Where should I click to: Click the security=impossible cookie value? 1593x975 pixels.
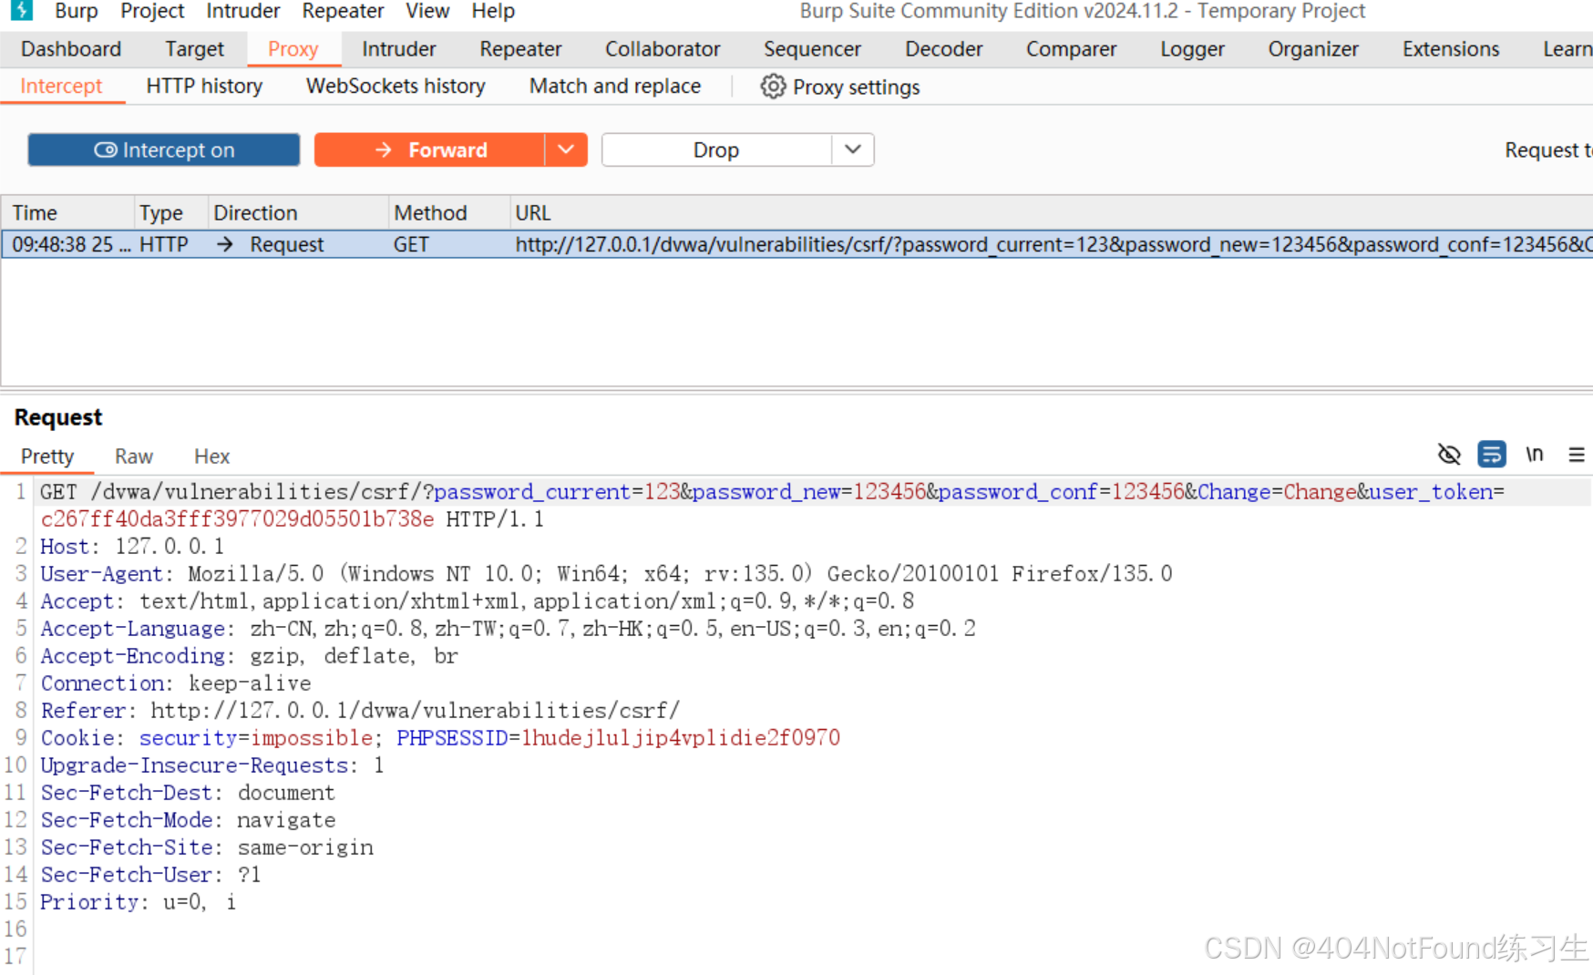tap(312, 737)
